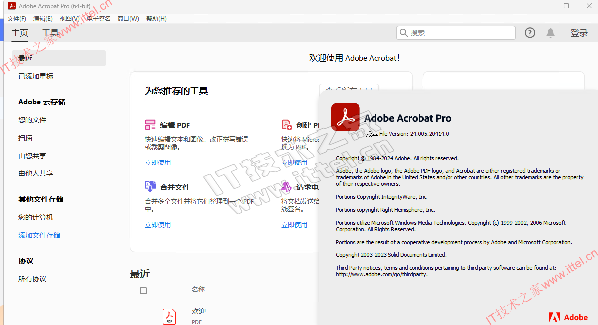Image resolution: width=598 pixels, height=325 pixels.
Task: Click the Acrobat app icon in the title bar
Action: (12, 6)
